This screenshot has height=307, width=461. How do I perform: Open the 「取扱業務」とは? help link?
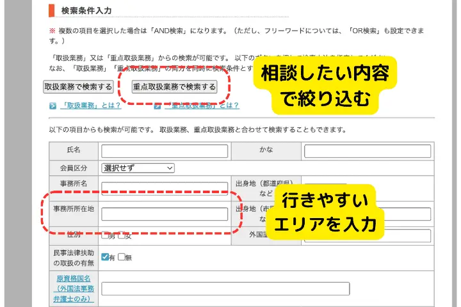point(90,106)
